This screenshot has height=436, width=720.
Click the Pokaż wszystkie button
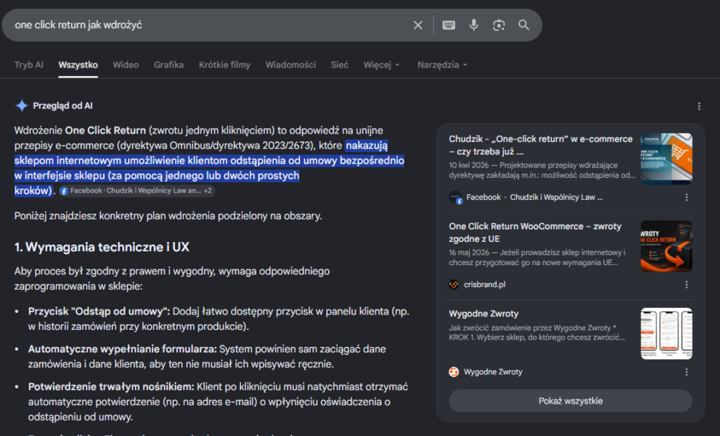(x=570, y=401)
